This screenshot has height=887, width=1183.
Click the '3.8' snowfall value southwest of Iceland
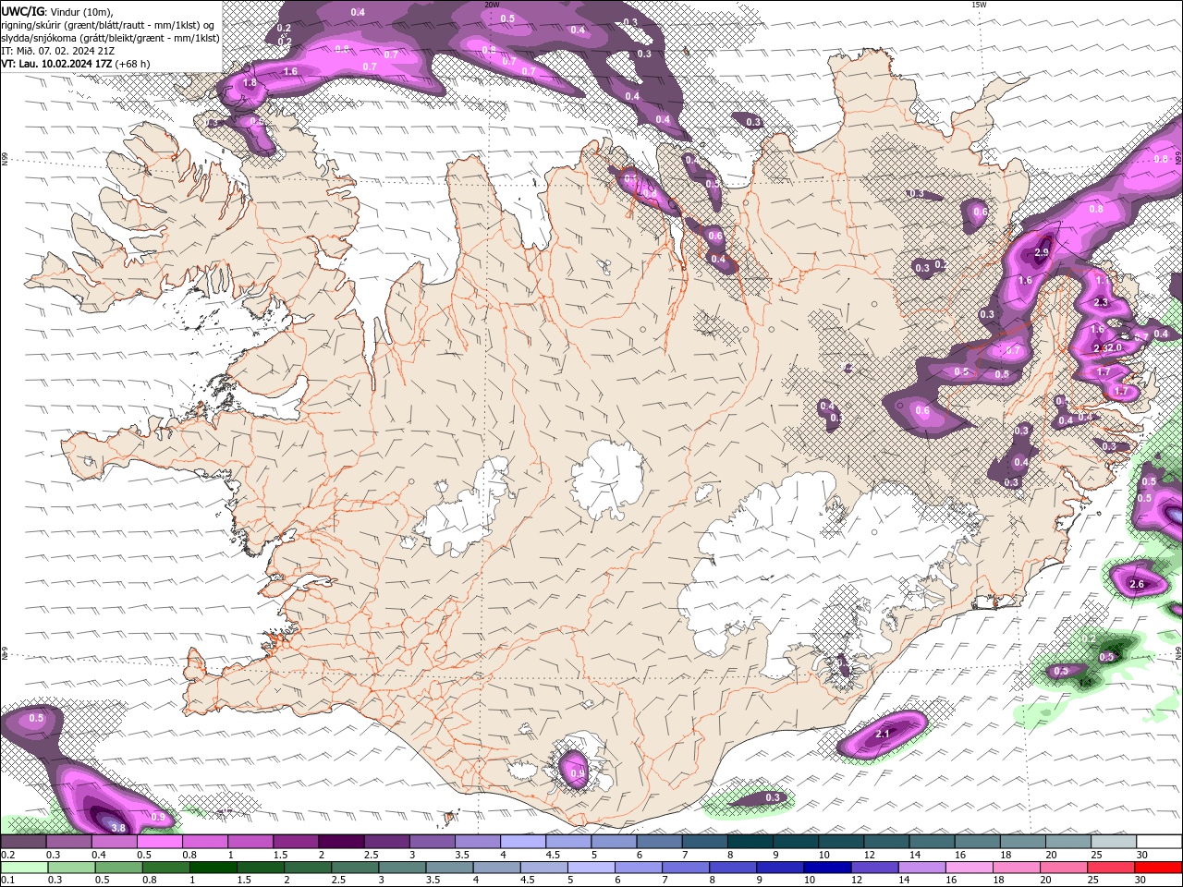click(118, 828)
